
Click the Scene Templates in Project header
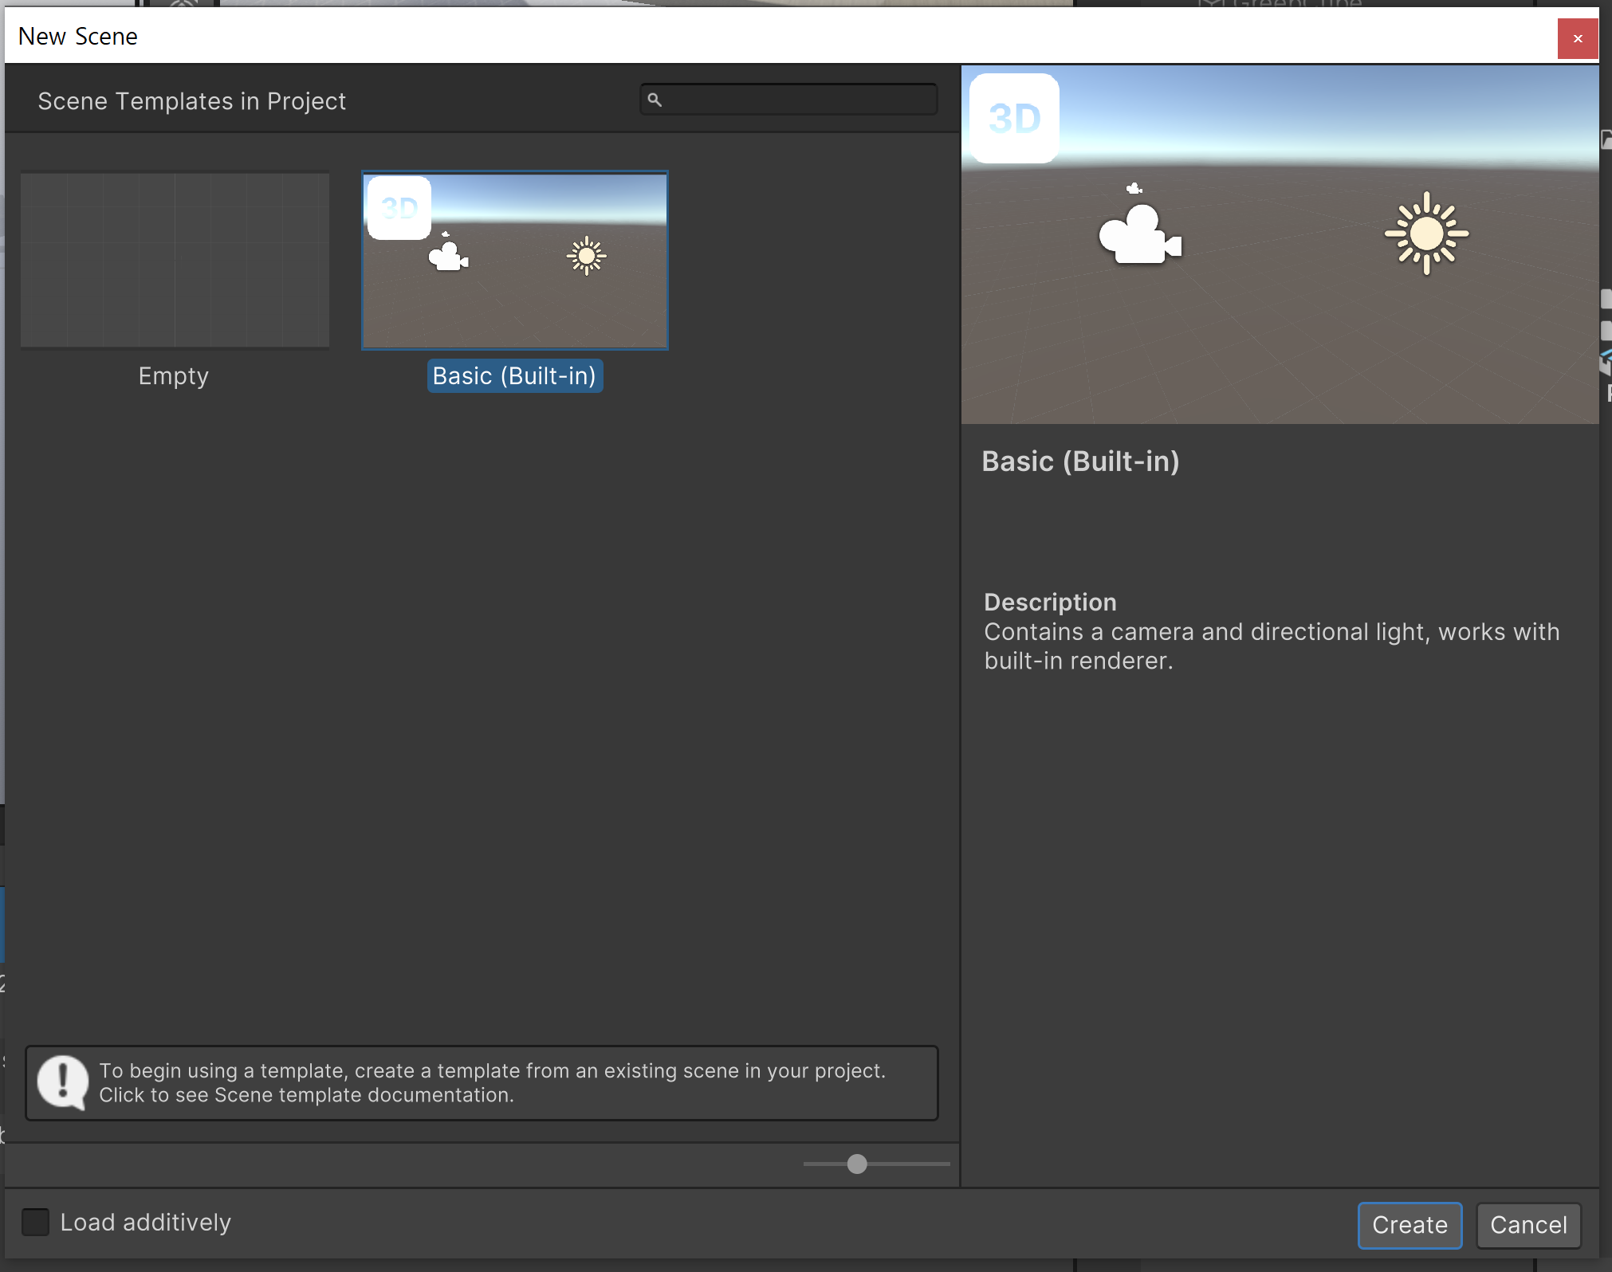(191, 101)
